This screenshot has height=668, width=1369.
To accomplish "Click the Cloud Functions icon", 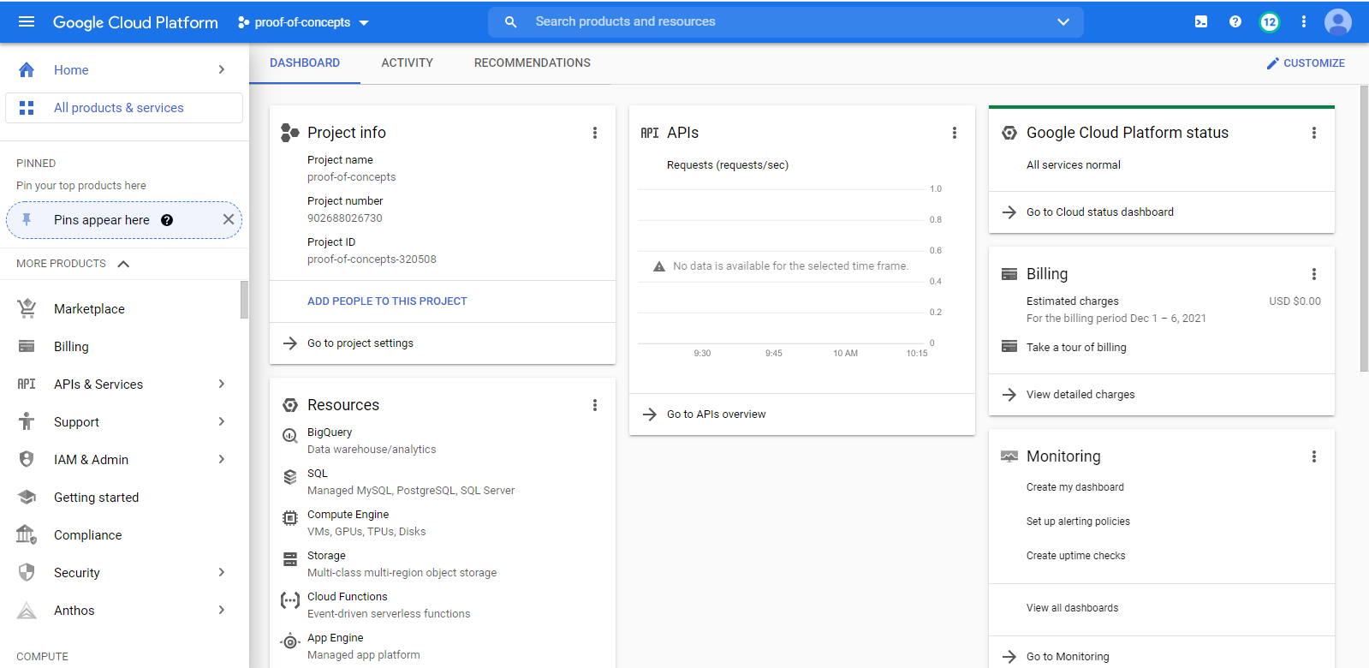I will pos(290,600).
